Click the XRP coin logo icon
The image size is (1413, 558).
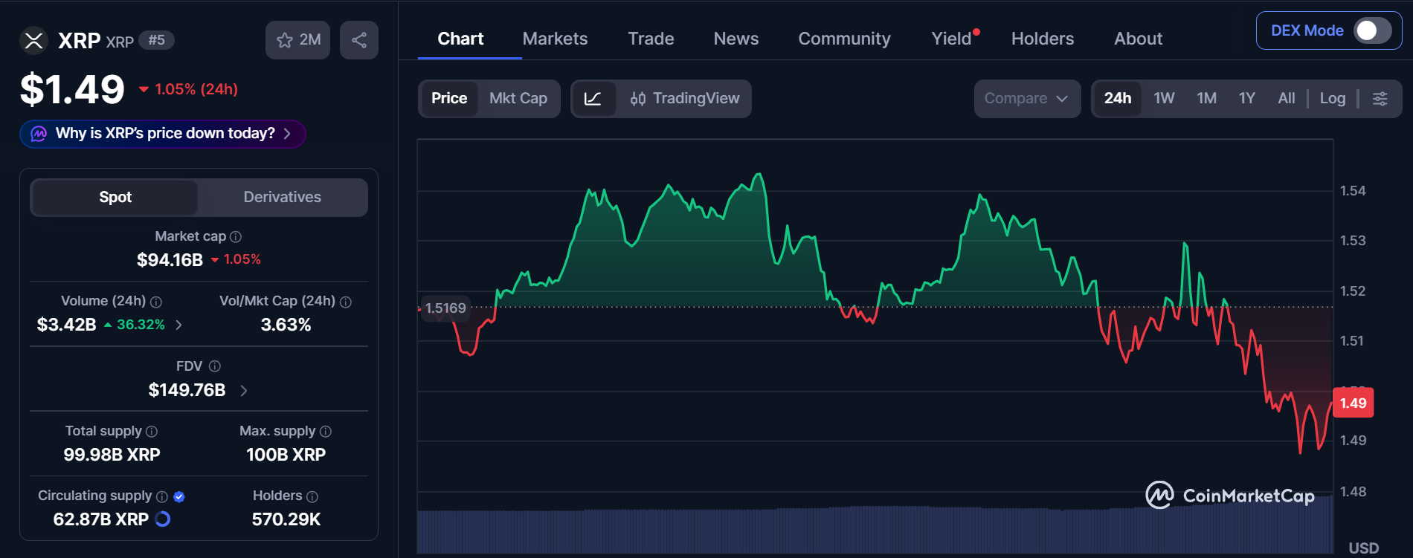click(33, 40)
